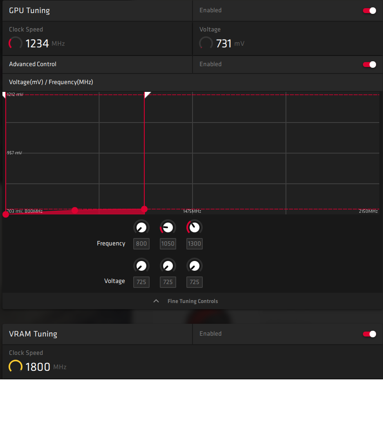Click the 2150MHz axis label
The width and height of the screenshot is (383, 430).
coord(368,211)
